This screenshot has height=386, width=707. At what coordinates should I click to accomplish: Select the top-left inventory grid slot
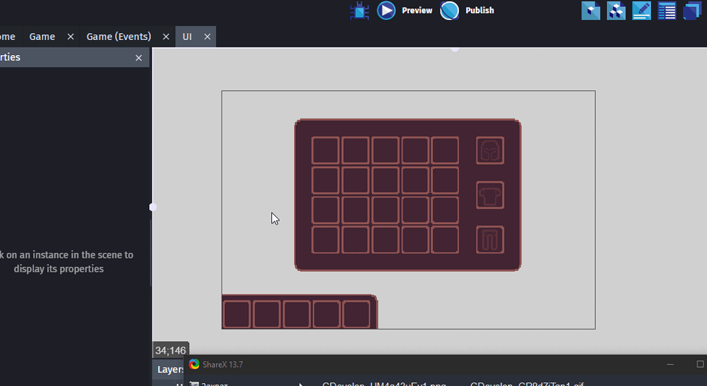pos(325,150)
